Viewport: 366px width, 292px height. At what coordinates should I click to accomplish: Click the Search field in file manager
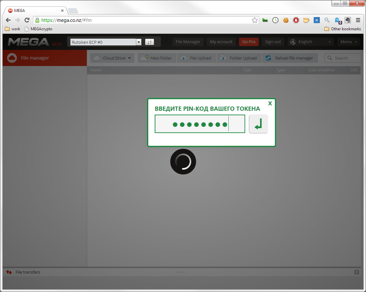343,58
